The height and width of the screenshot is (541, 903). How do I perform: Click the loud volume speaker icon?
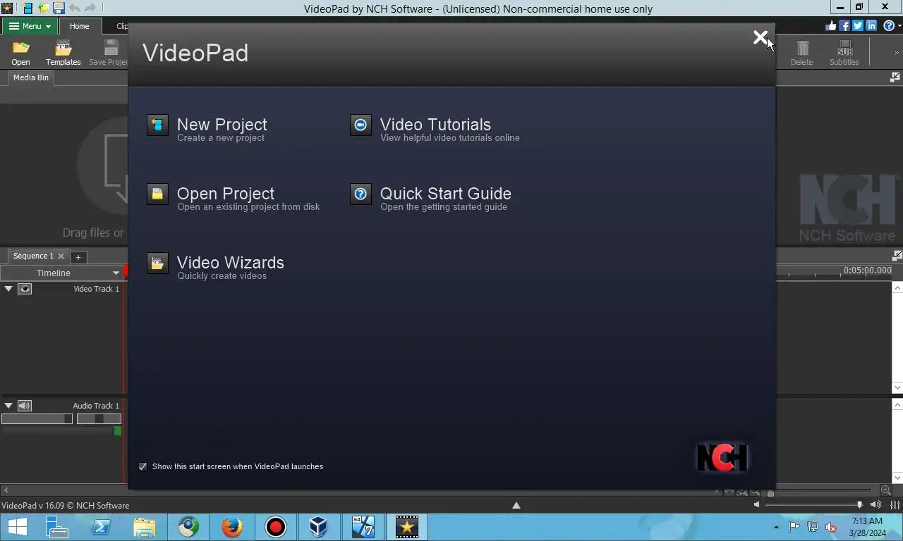[x=875, y=504]
